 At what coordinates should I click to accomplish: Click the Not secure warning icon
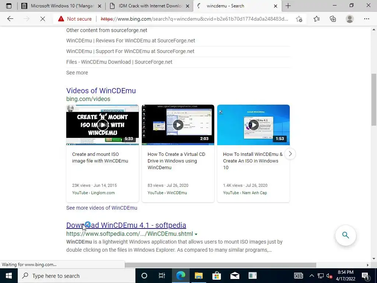(61, 19)
